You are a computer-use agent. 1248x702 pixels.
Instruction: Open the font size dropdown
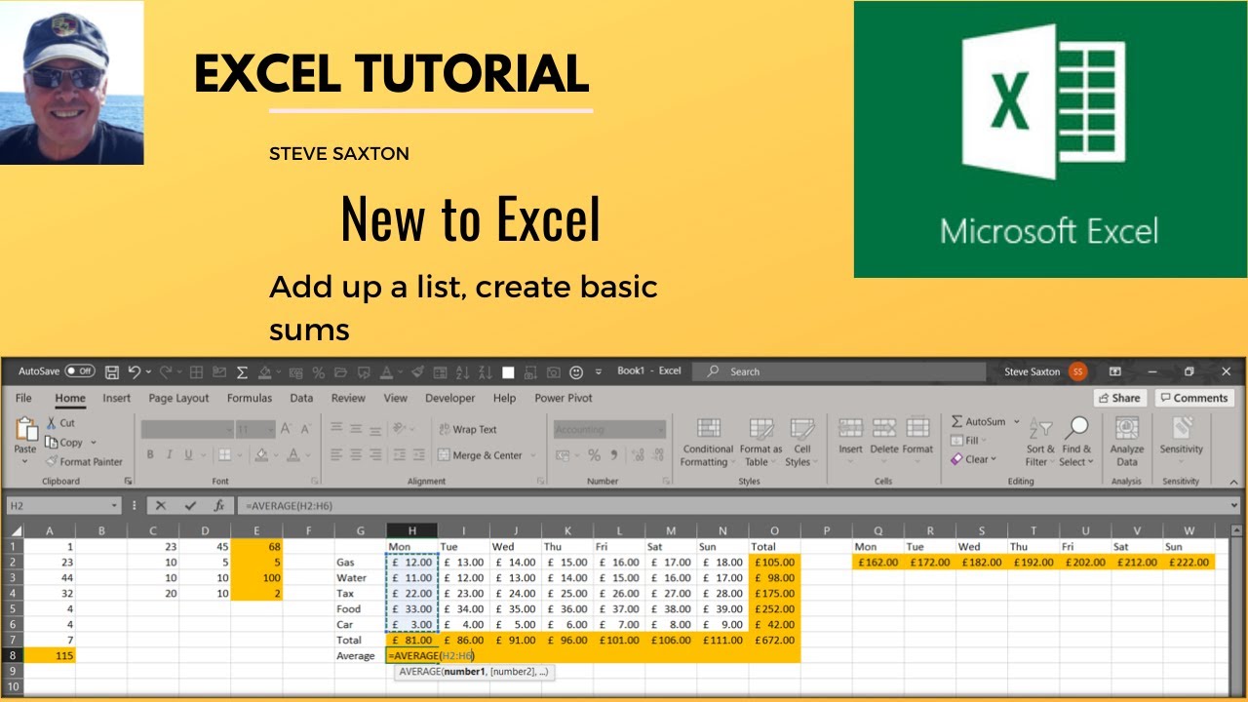pos(270,430)
